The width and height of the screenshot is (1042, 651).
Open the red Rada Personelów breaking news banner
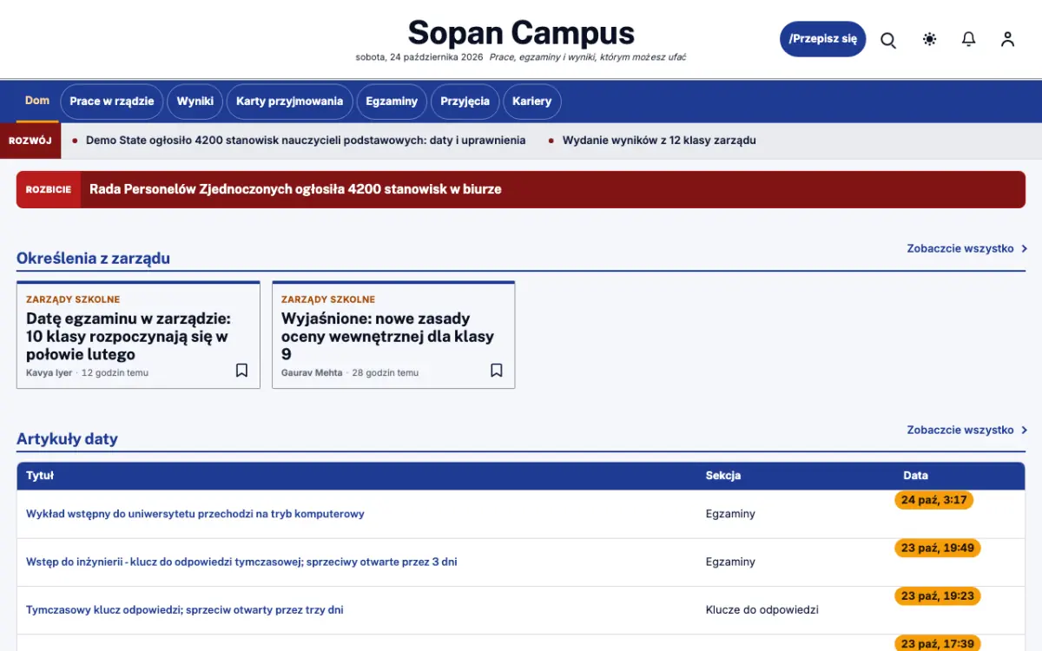click(521, 189)
